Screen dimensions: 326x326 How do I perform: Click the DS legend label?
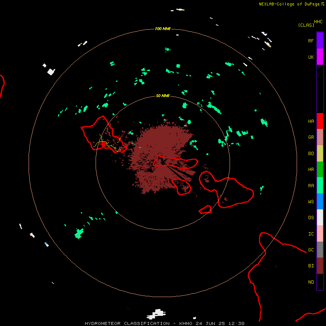[311, 218]
